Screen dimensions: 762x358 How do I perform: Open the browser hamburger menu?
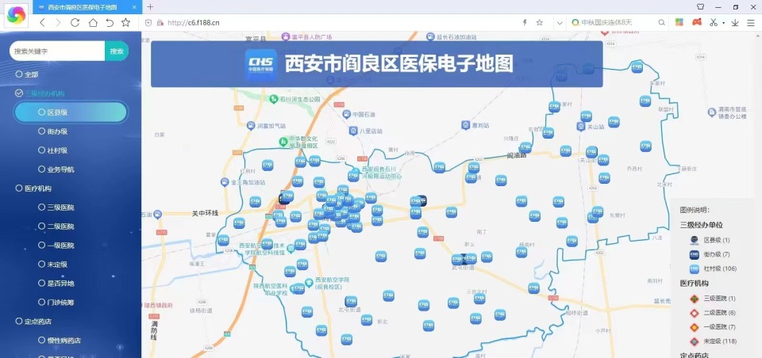tap(751, 22)
